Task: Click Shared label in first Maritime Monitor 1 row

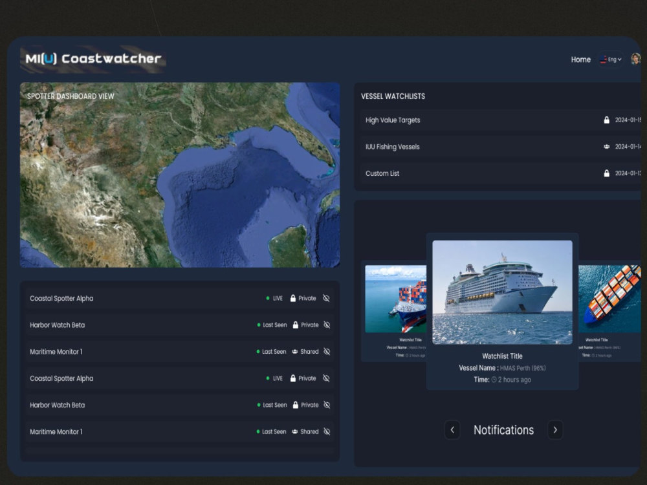Action: pos(309,352)
